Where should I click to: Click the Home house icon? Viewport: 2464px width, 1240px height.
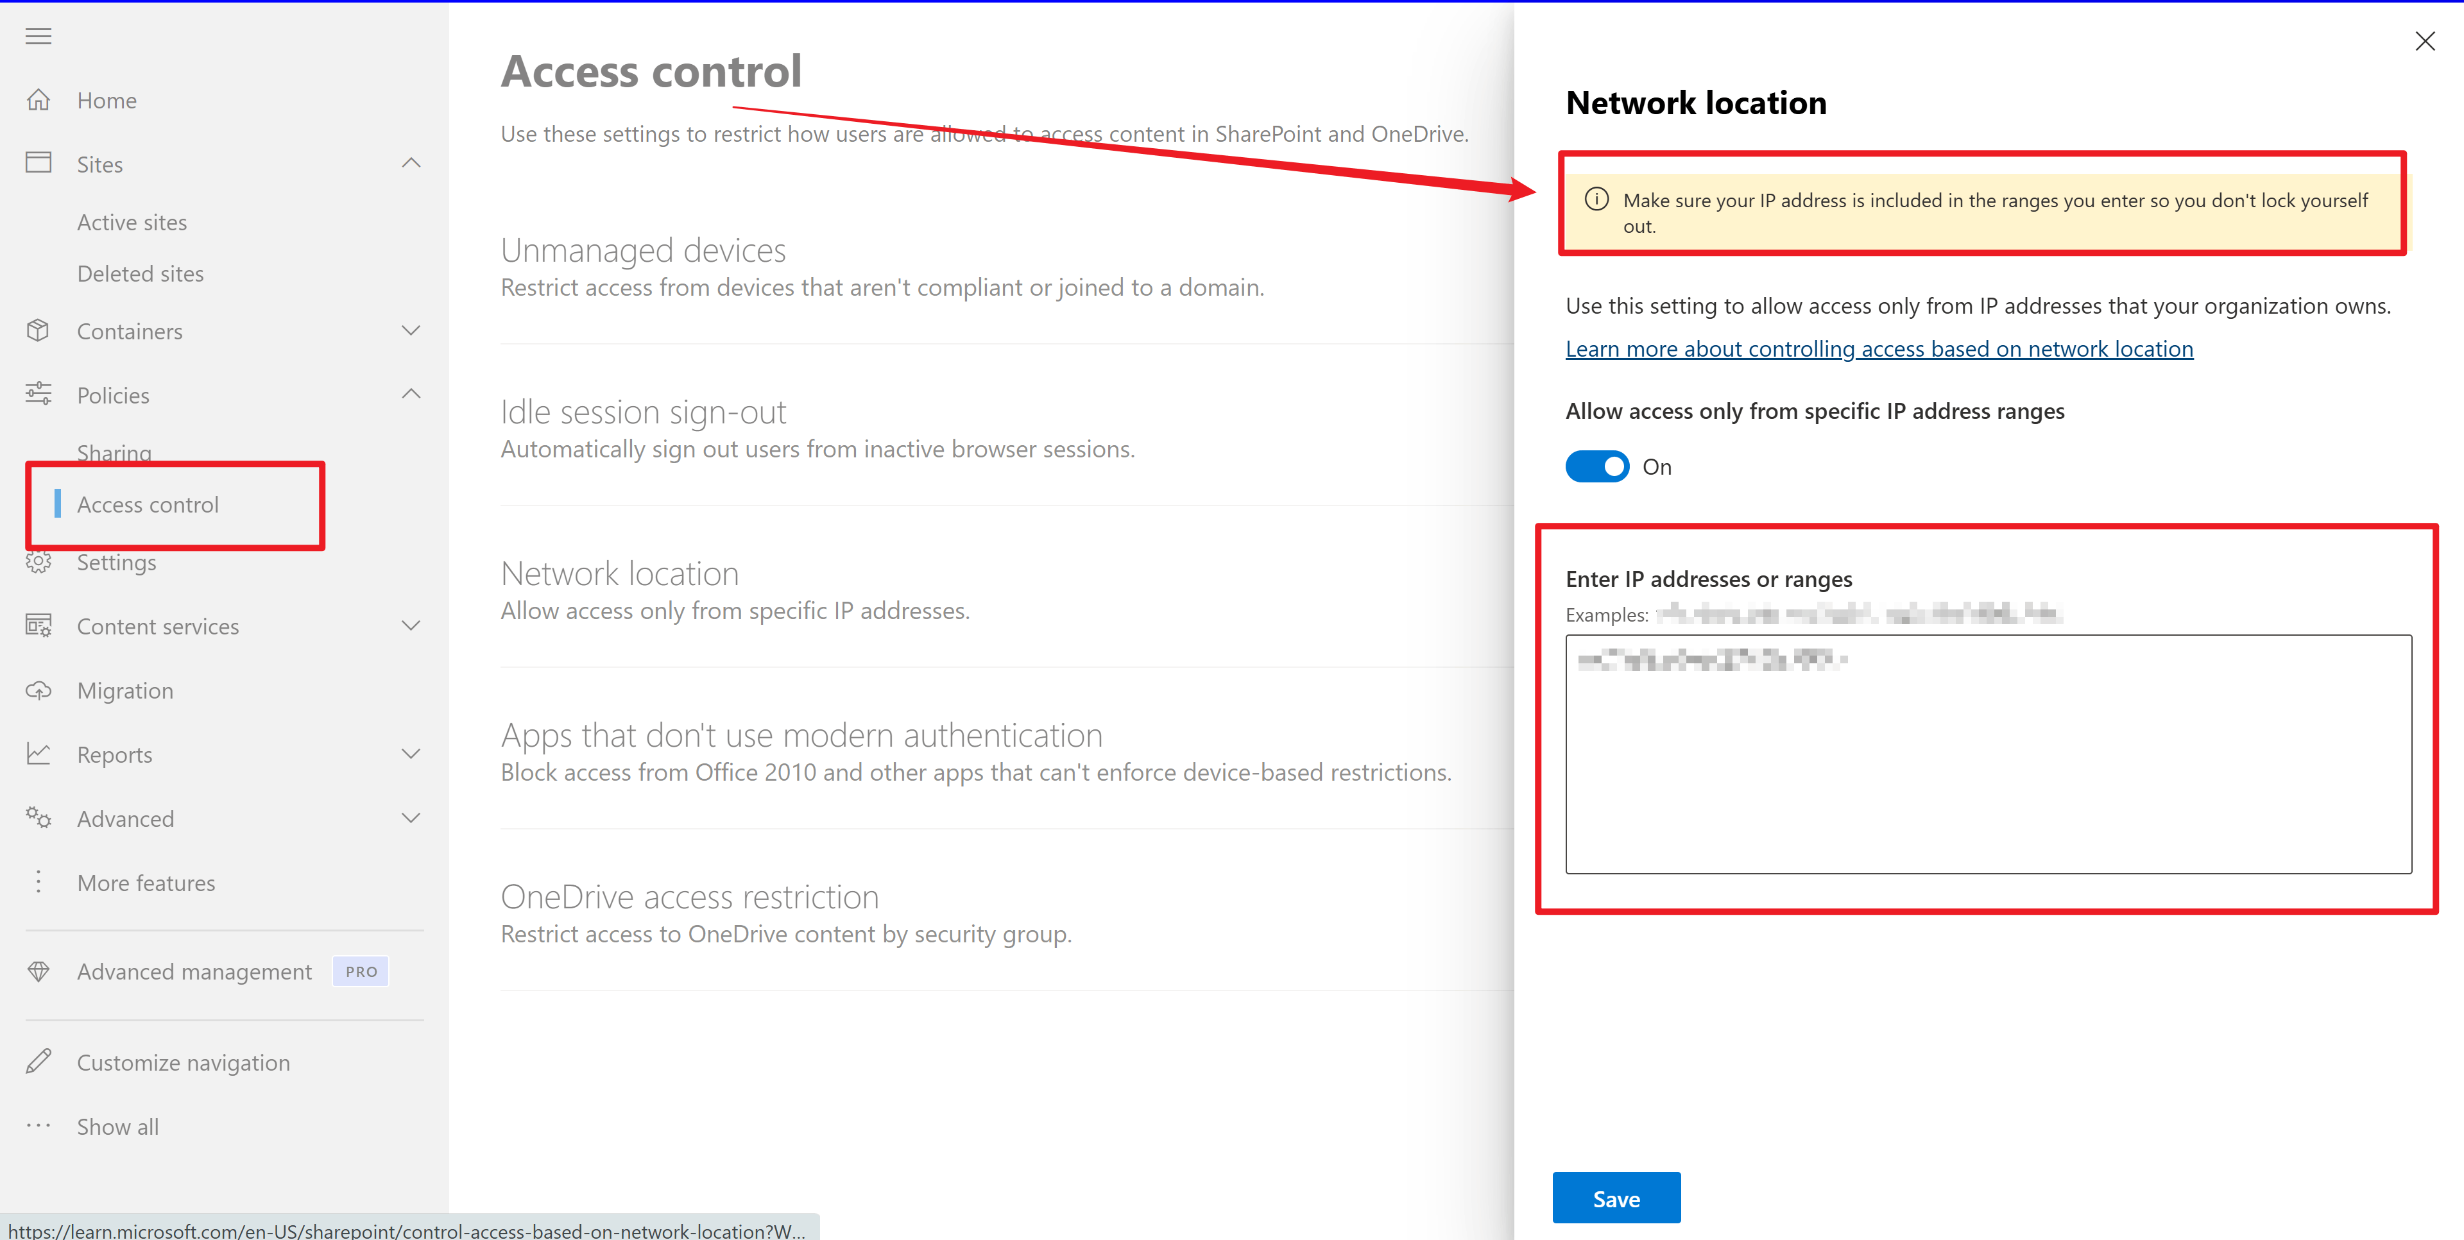point(38,99)
